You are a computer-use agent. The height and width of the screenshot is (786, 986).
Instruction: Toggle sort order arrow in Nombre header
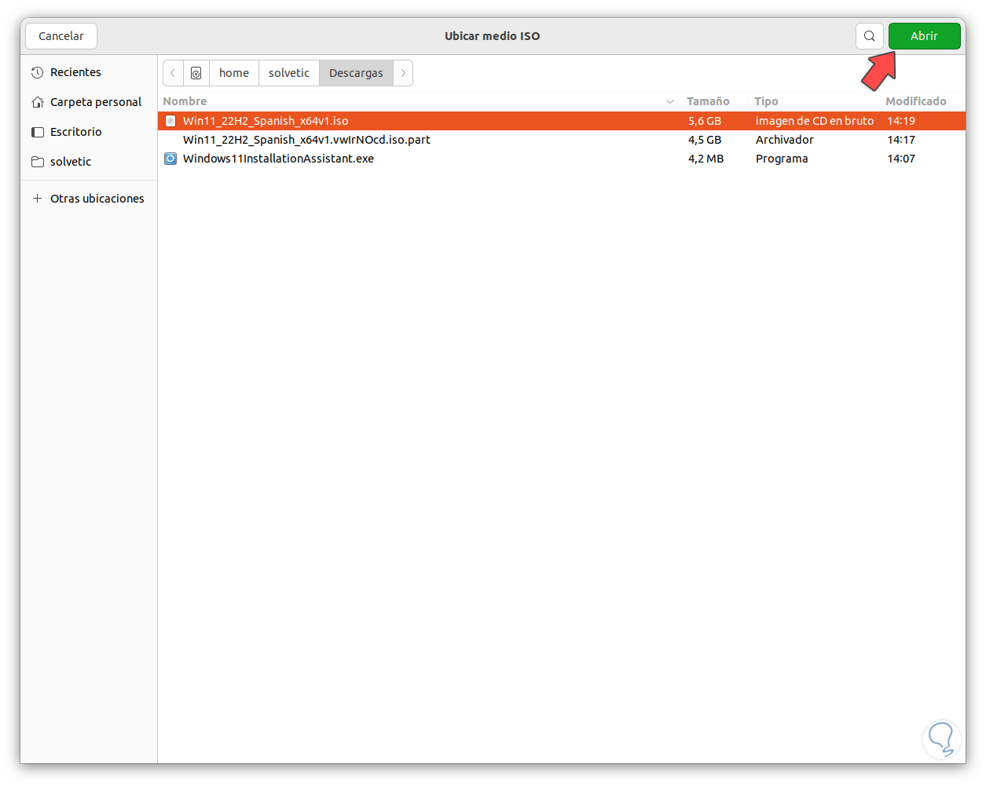[670, 101]
